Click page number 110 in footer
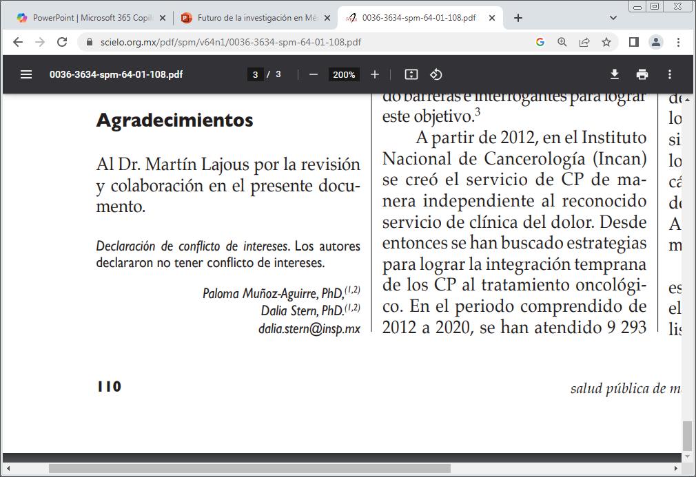Image resolution: width=696 pixels, height=477 pixels. (109, 387)
